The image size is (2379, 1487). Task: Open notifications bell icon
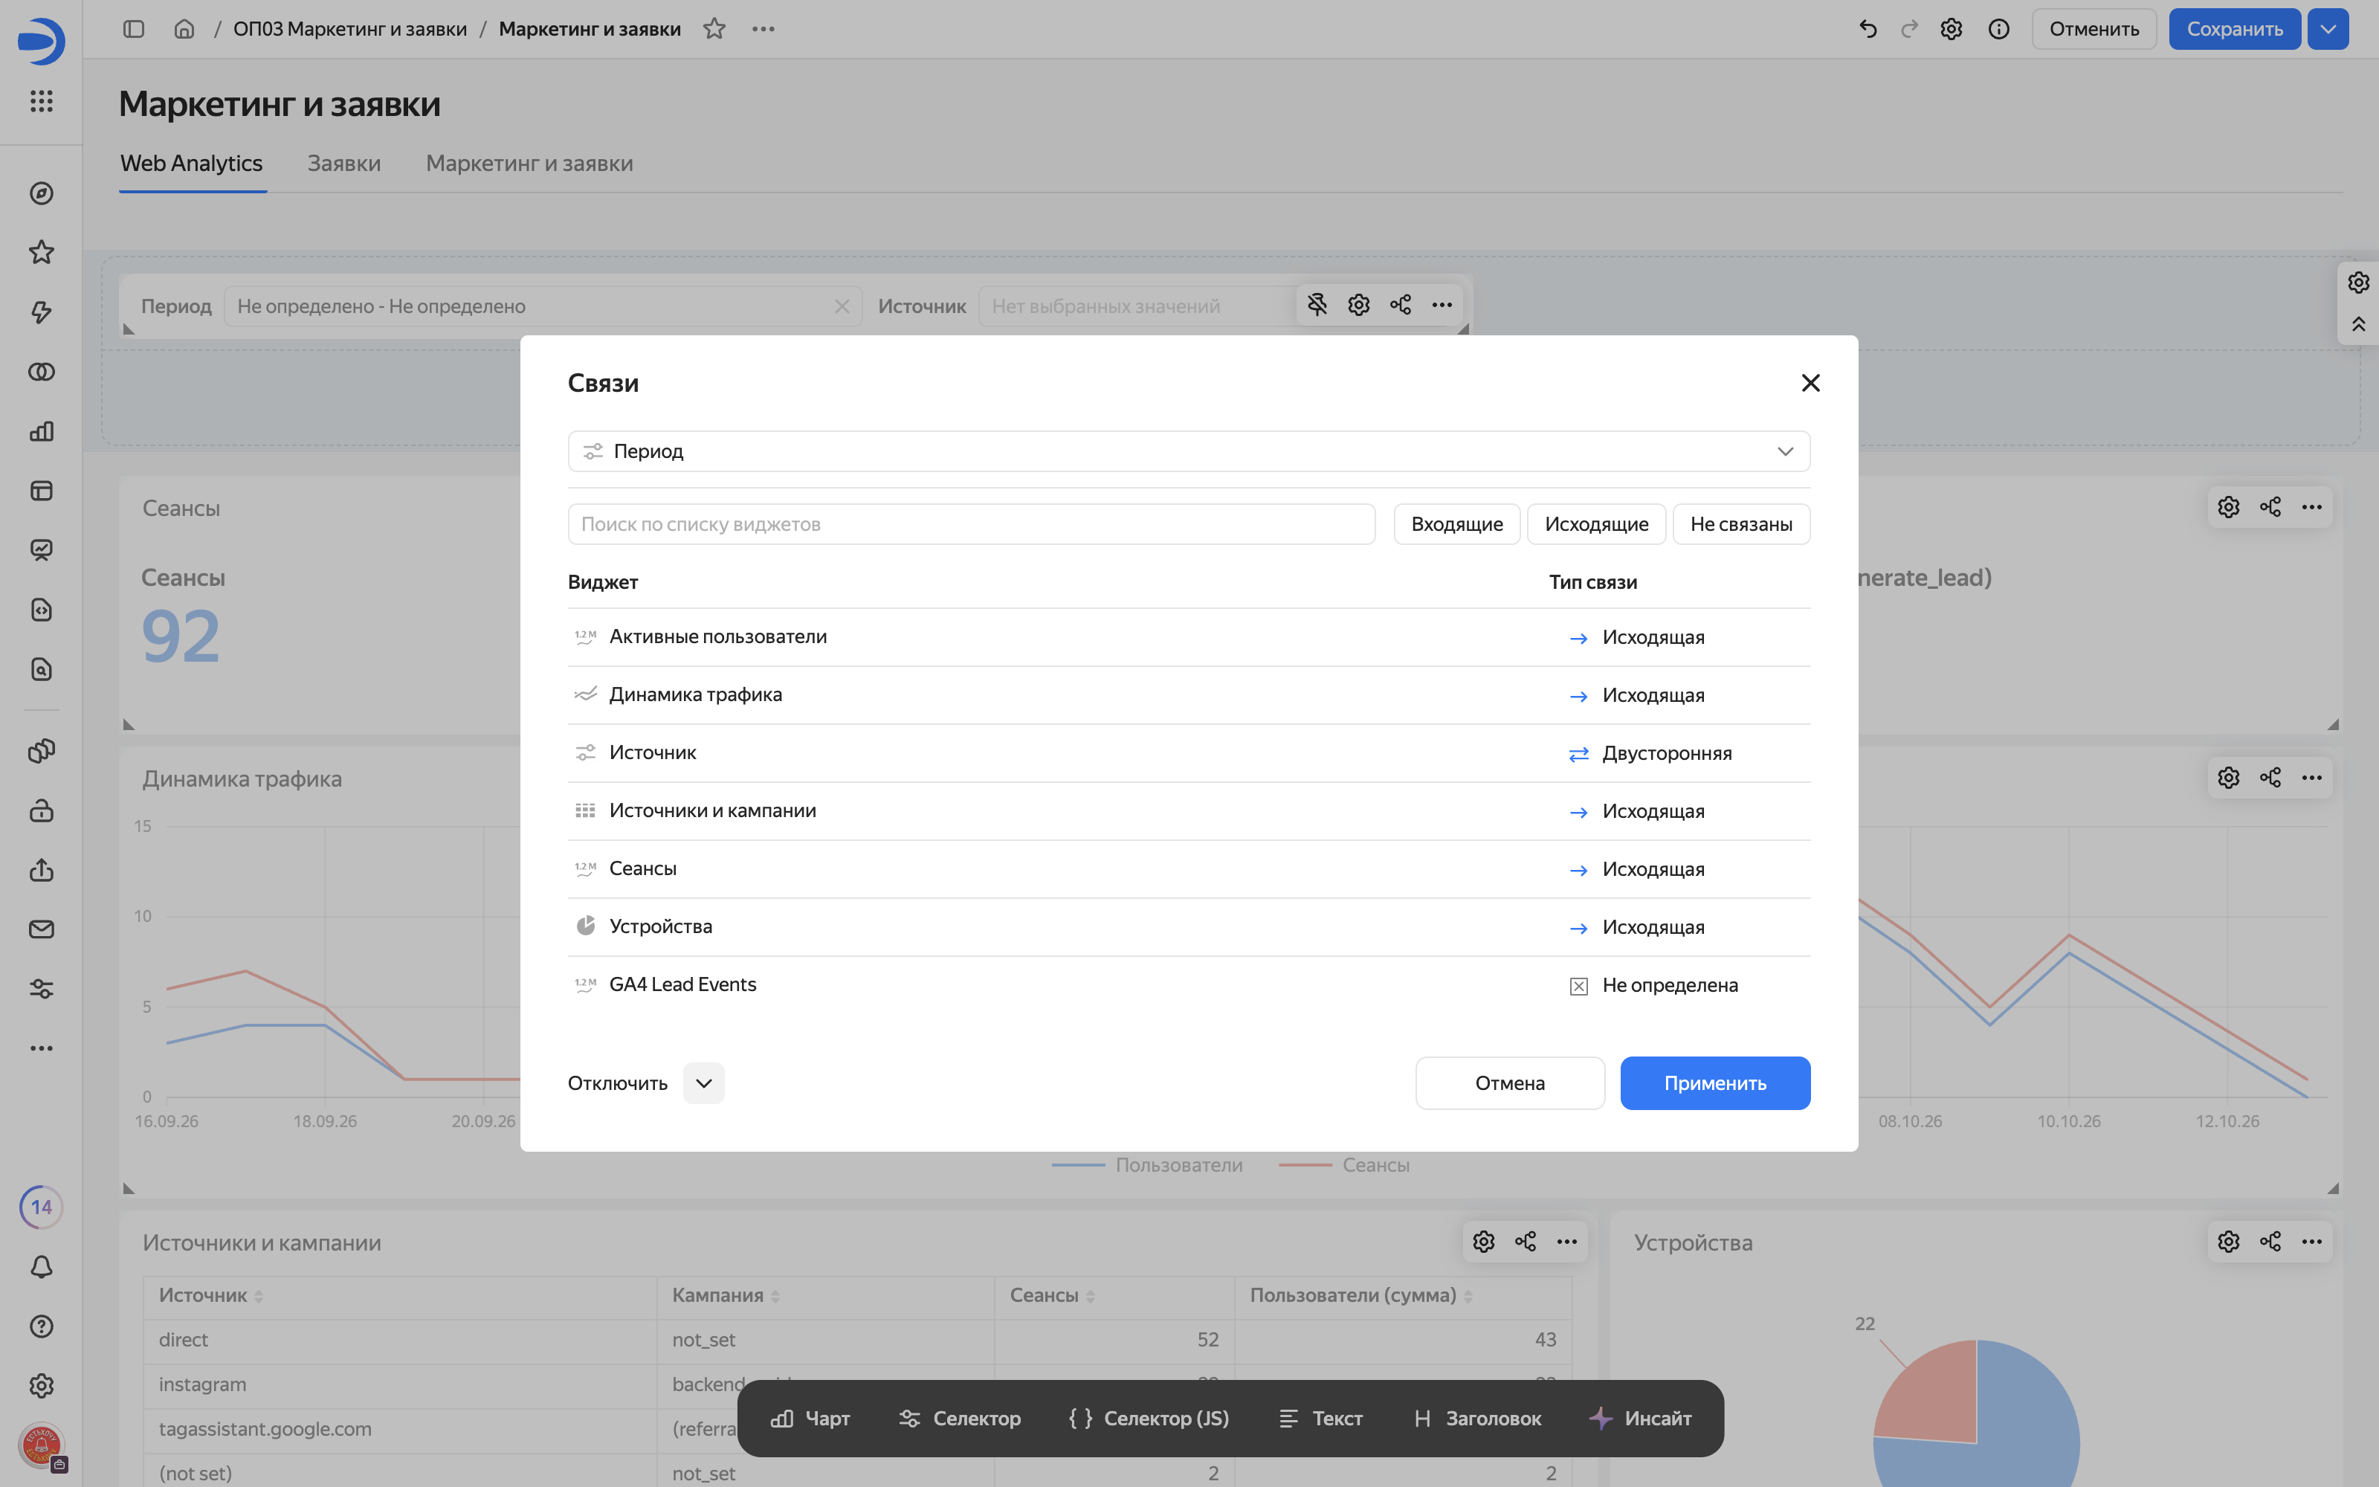[x=42, y=1267]
